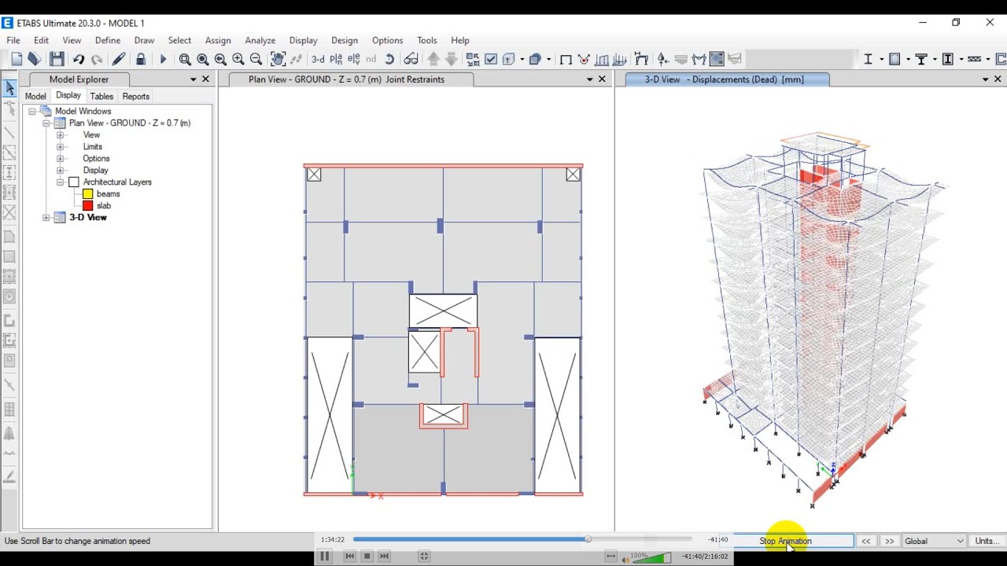1007x566 pixels.
Task: Toggle the yellow beams layer box
Action: click(88, 194)
